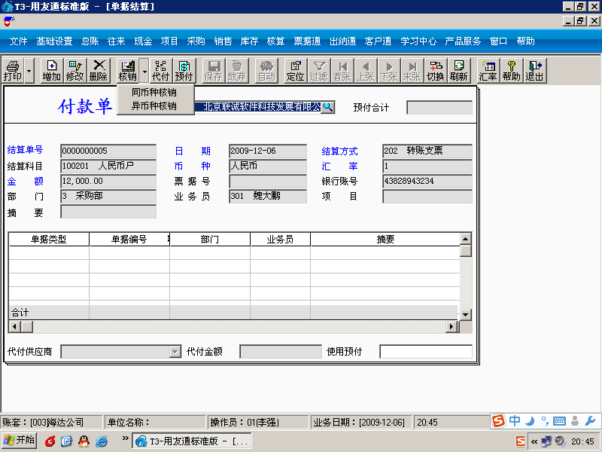
Task: Click the volume tray icon
Action: (x=560, y=441)
